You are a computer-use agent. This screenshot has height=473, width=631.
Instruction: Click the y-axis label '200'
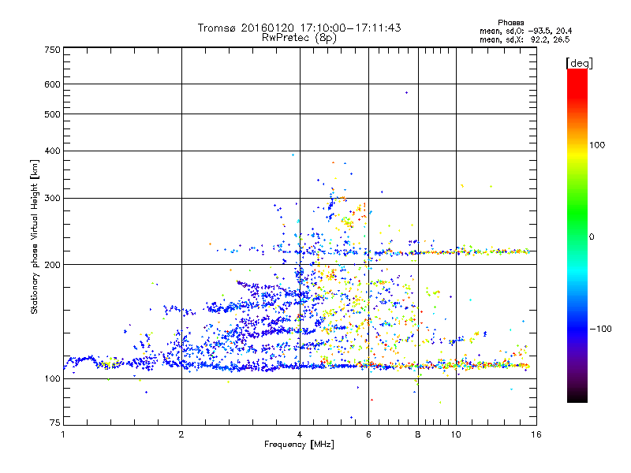point(52,265)
